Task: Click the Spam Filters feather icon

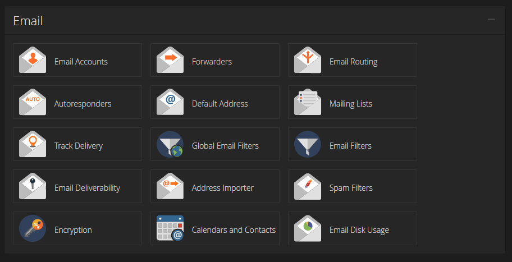Action: pos(308,186)
